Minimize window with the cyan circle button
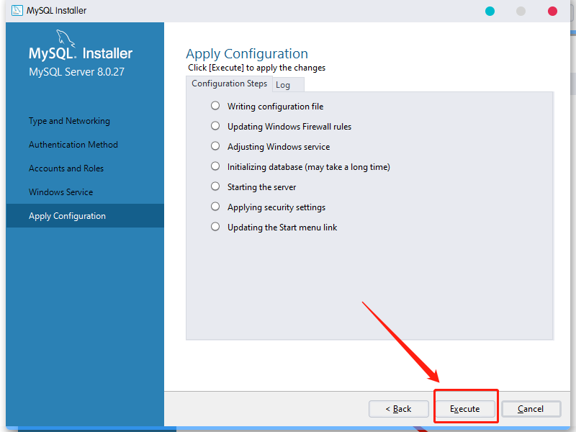The height and width of the screenshot is (432, 576). pos(490,11)
